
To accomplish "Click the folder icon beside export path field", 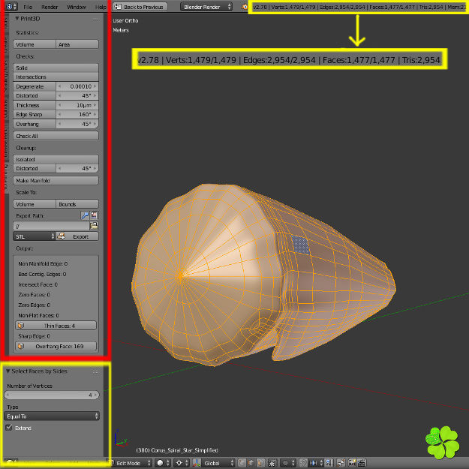I will pyautogui.click(x=94, y=226).
